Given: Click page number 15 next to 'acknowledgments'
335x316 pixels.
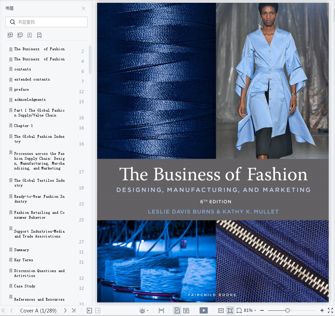Looking at the screenshot, I should coord(81,102).
